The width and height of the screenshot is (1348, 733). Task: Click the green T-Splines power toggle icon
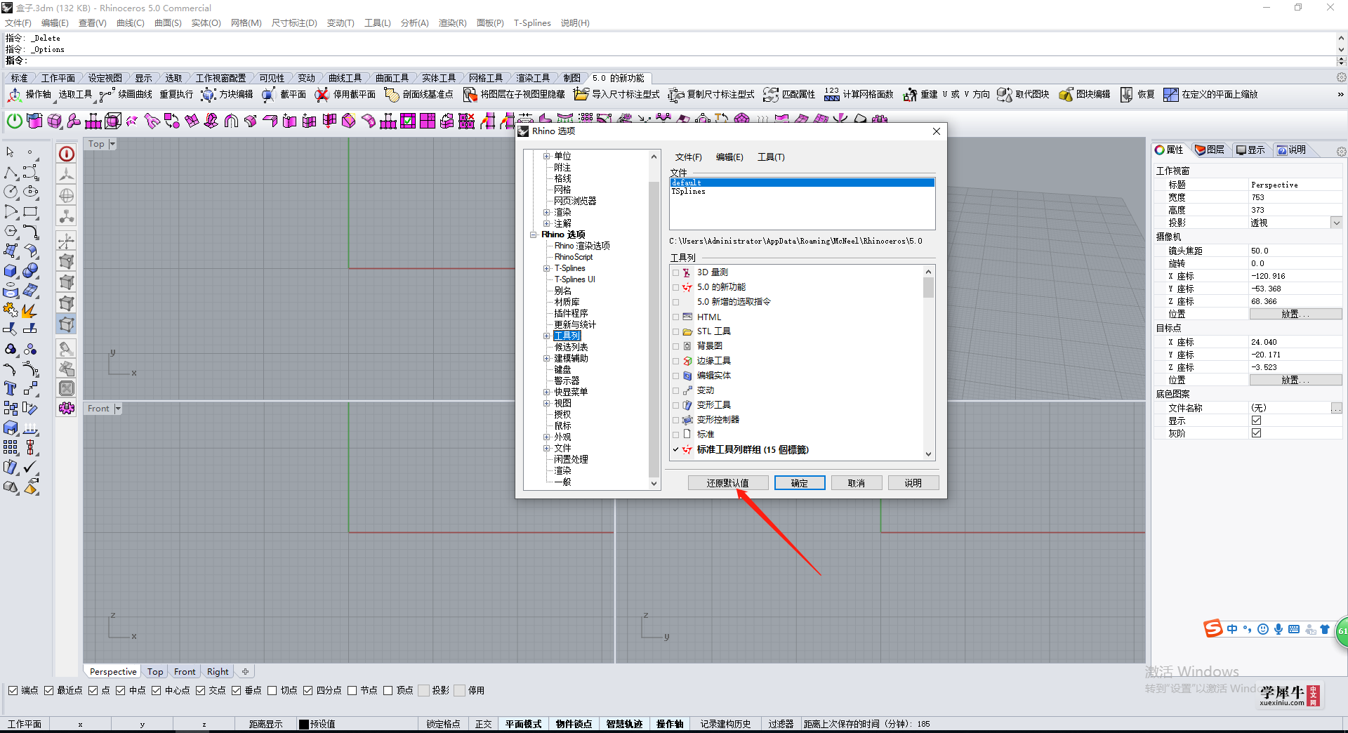point(14,121)
